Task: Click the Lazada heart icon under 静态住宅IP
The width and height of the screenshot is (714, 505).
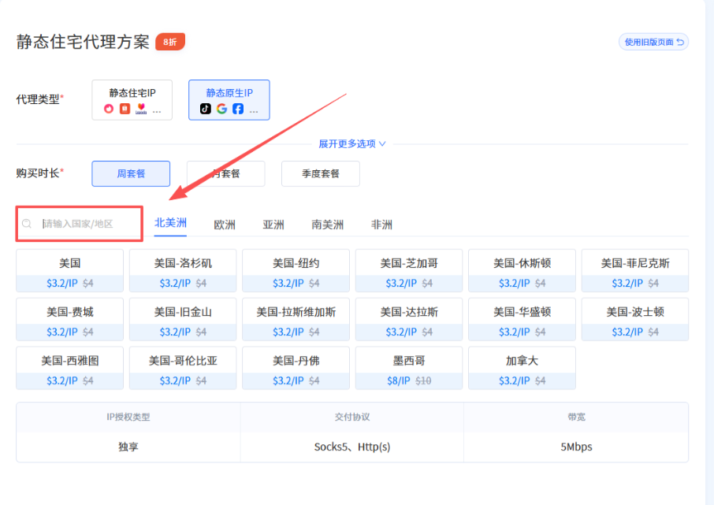Action: click(141, 109)
